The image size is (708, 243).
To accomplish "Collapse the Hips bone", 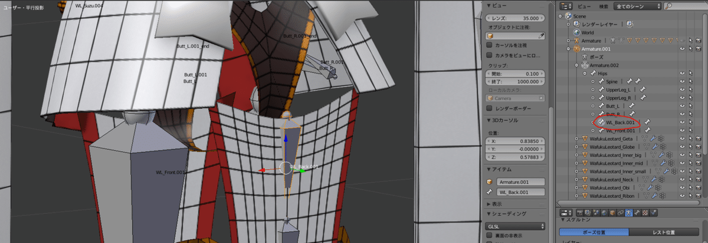I will click(x=585, y=74).
